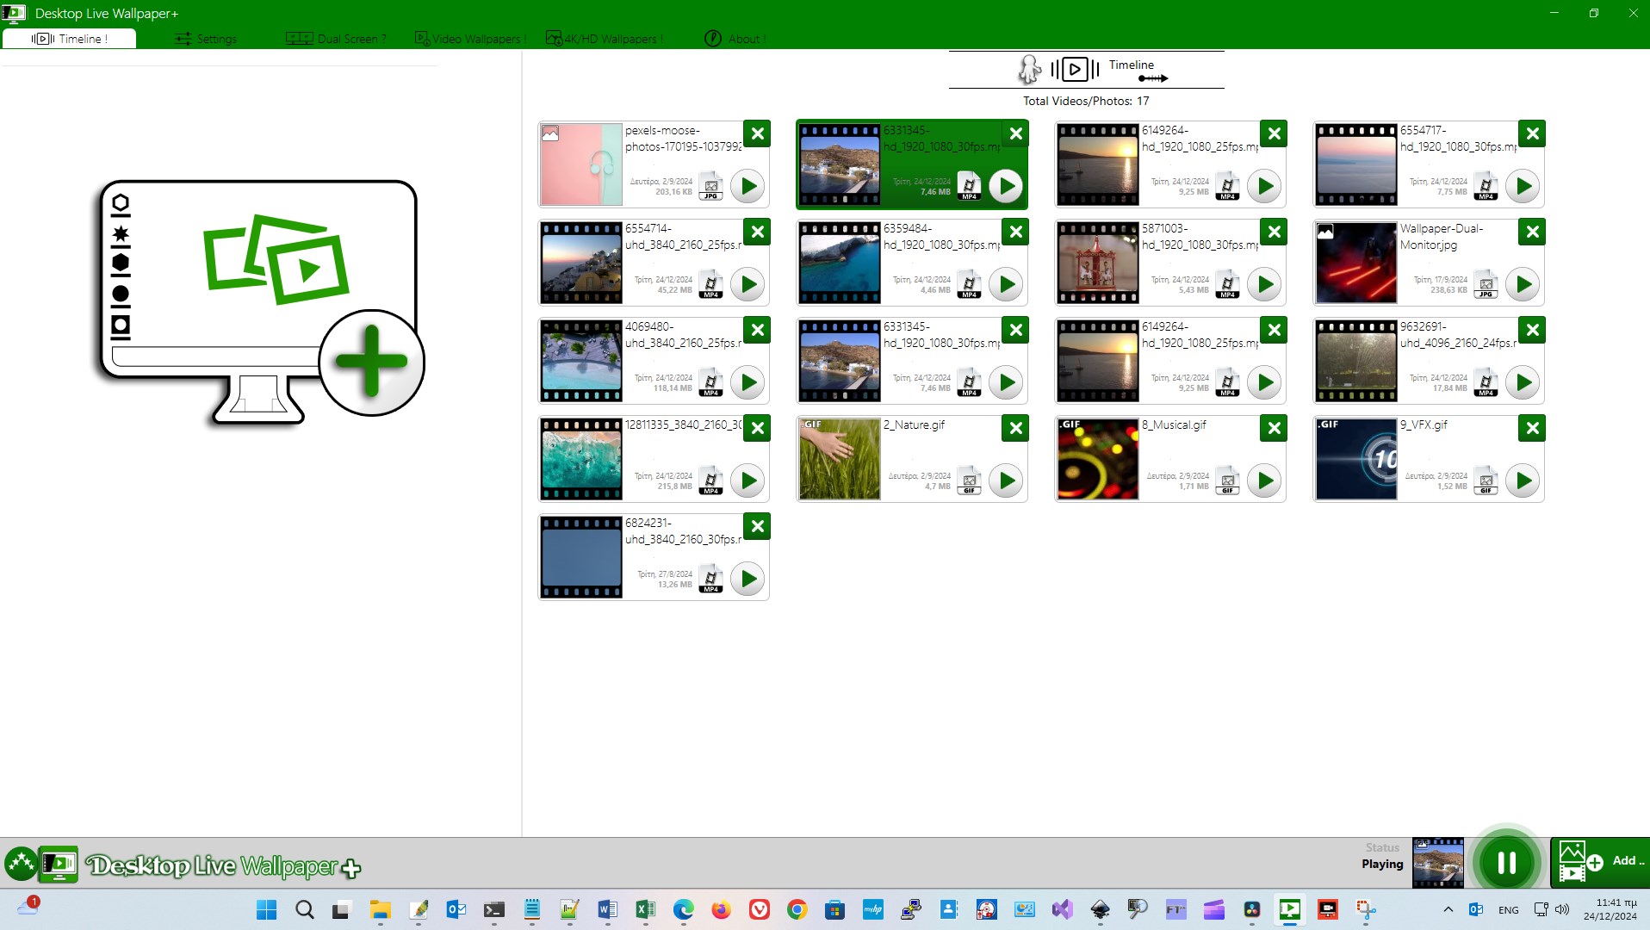Play the 2_Nature.gif wallpaper
The height and width of the screenshot is (930, 1650).
coord(1005,480)
